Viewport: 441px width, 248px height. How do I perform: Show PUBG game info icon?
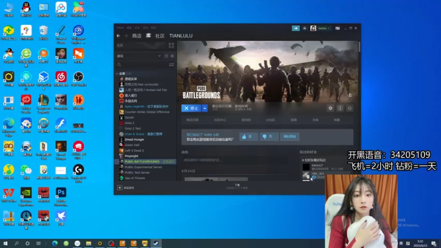[x=340, y=108]
